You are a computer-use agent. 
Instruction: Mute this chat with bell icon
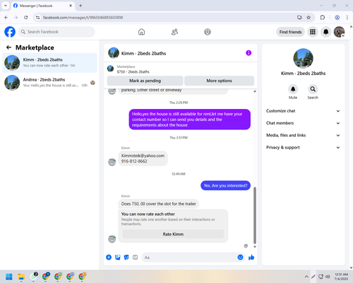293,89
